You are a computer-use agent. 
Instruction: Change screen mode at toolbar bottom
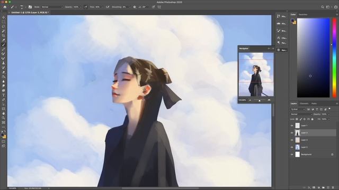4,146
